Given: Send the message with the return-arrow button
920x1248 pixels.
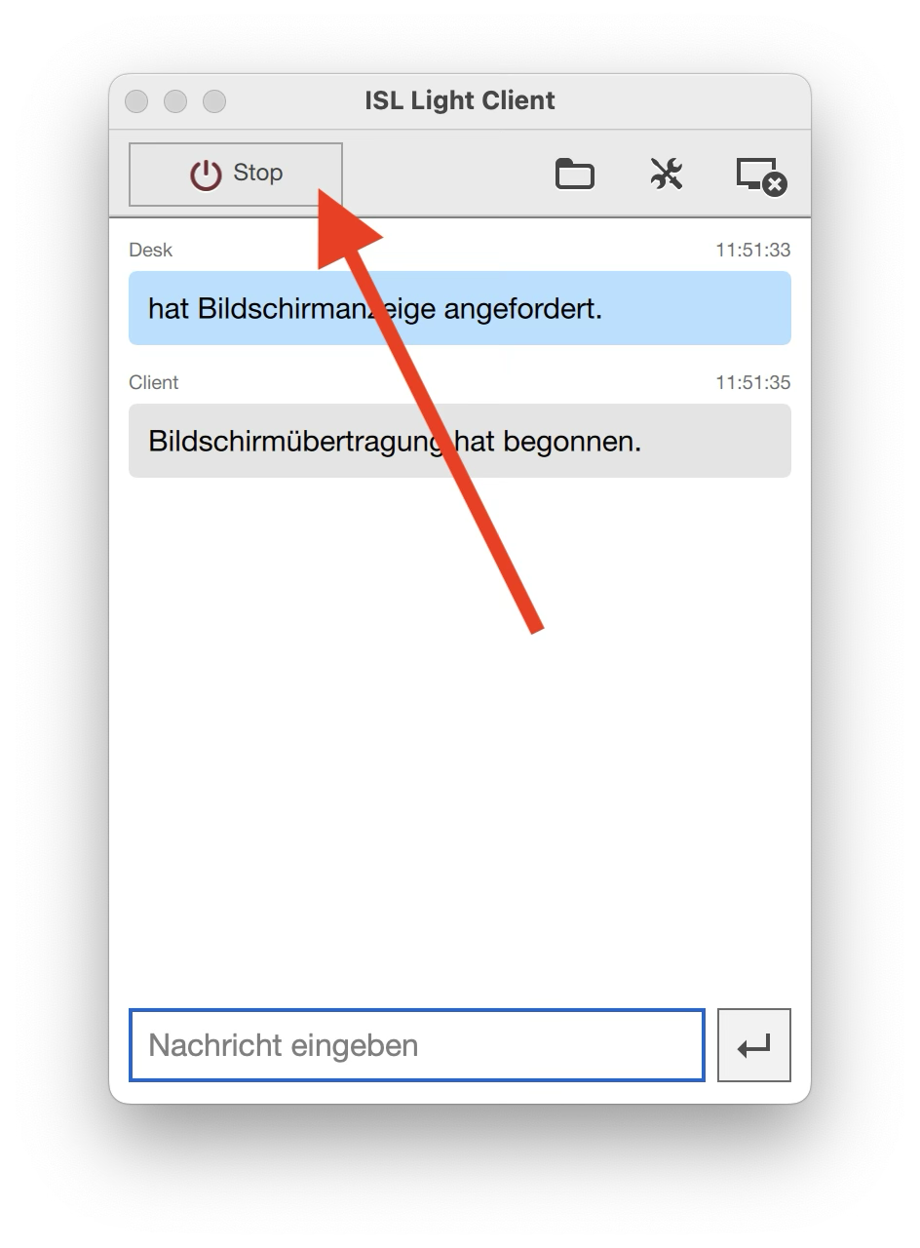Looking at the screenshot, I should [x=754, y=1045].
